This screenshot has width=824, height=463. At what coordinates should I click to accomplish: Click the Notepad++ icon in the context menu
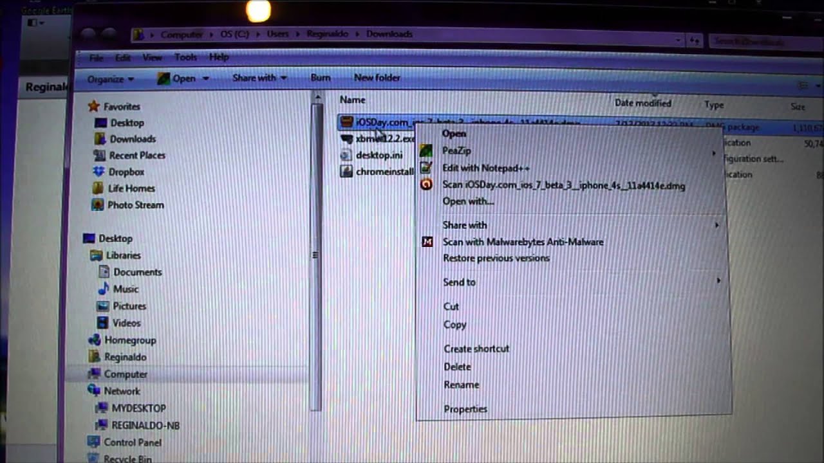tap(426, 168)
